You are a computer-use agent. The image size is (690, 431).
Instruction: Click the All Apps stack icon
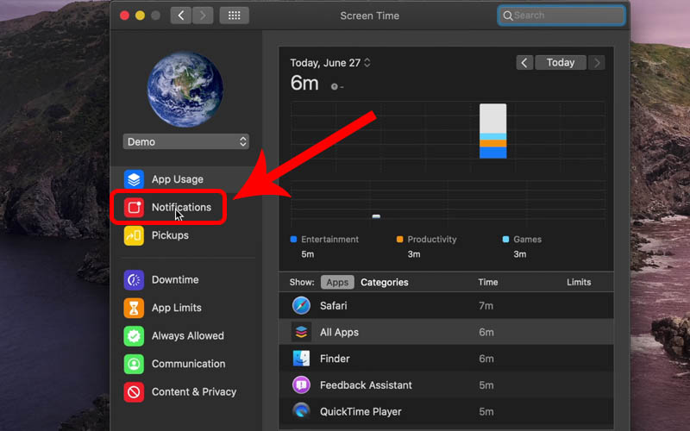coord(301,332)
